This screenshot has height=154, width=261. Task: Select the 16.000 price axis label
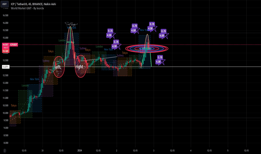click(5, 23)
